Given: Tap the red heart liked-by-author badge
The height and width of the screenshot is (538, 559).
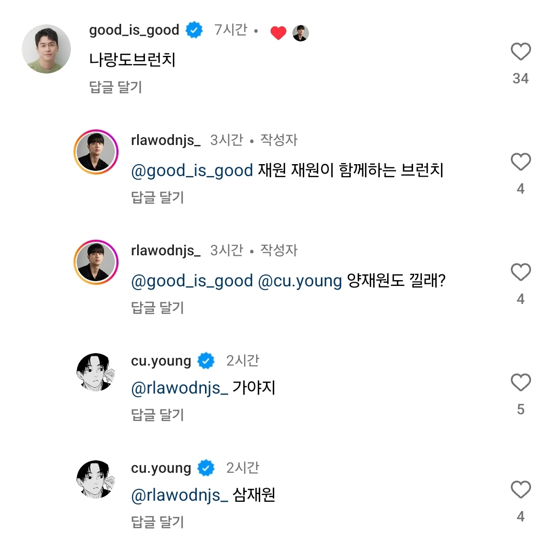Looking at the screenshot, I should (x=278, y=33).
